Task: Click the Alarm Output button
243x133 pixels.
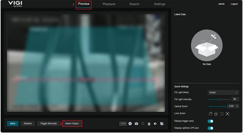Action: click(72, 124)
